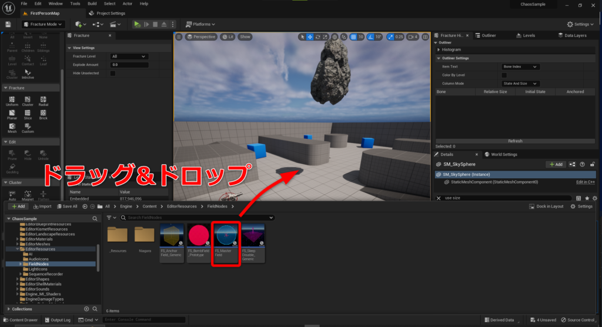602x327 pixels.
Task: Click the Eject button in toolbar
Action: coord(164,24)
